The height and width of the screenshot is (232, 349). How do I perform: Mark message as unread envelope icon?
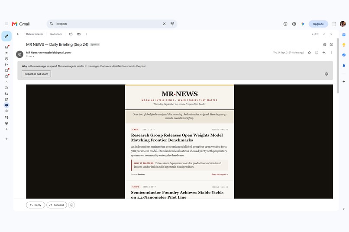coord(71,34)
